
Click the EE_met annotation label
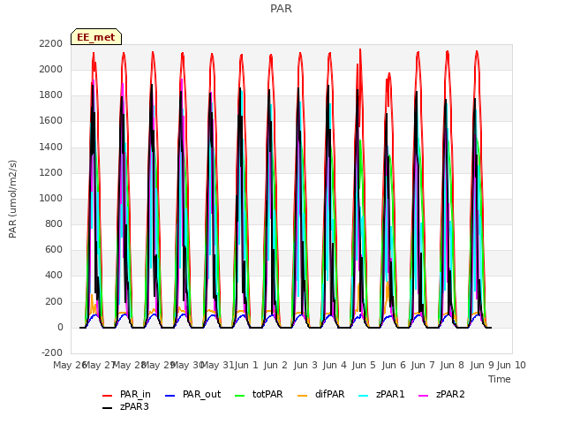tap(96, 37)
